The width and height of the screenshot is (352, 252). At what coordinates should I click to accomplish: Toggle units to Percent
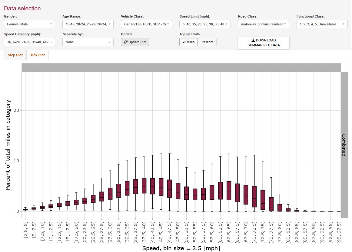(x=207, y=42)
